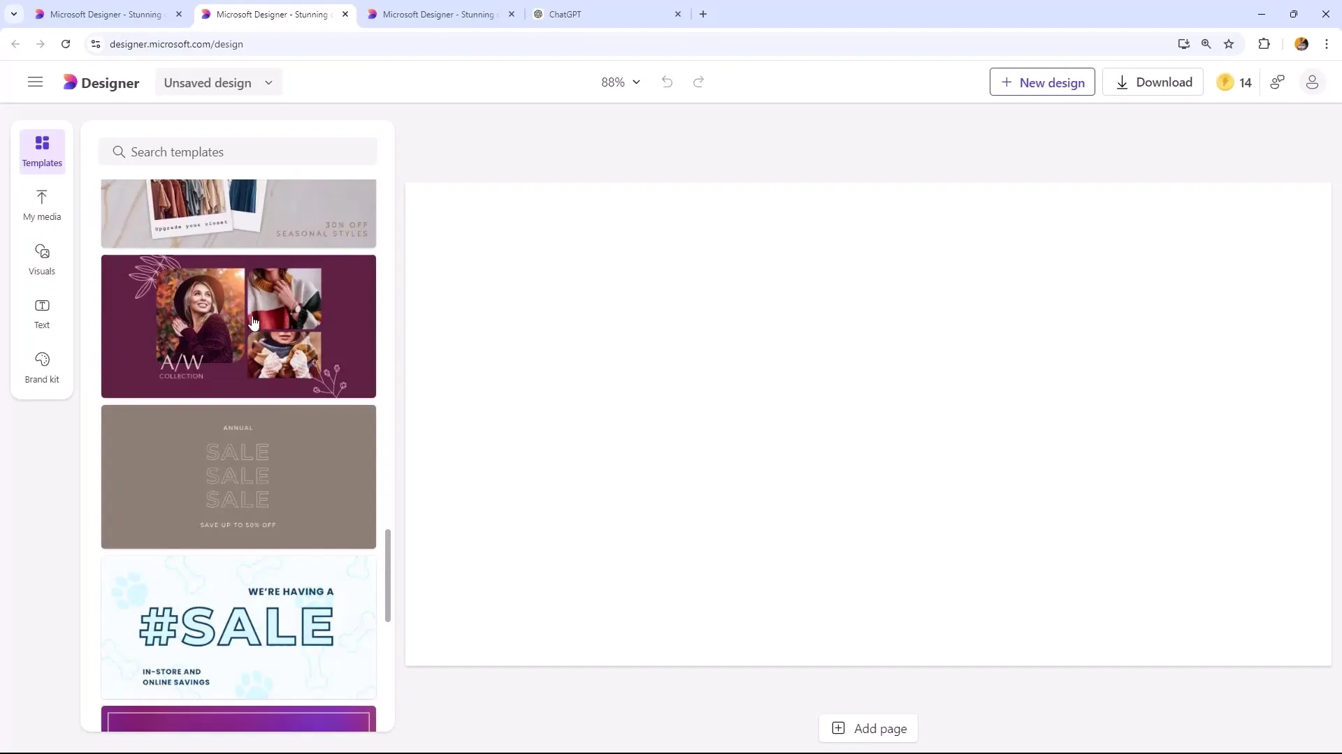Viewport: 1342px width, 754px height.
Task: Select the Text tool panel
Action: tap(41, 313)
